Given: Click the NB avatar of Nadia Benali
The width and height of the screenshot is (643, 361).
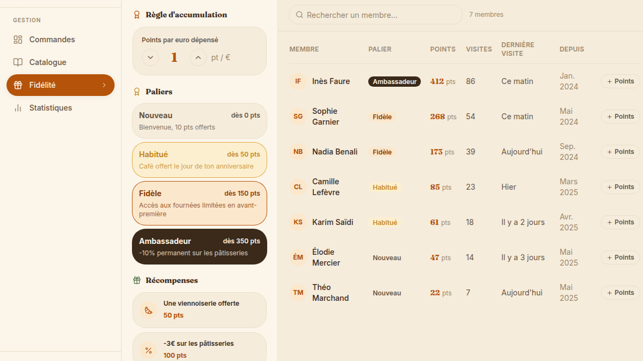Looking at the screenshot, I should click(x=298, y=152).
